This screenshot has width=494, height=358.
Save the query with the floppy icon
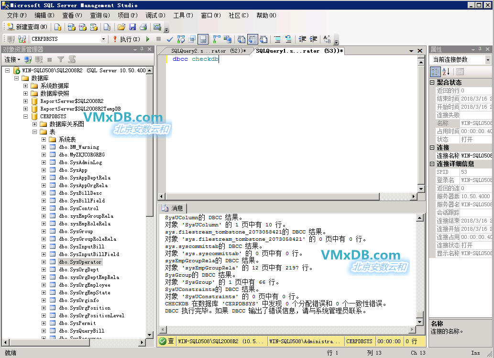click(132, 27)
